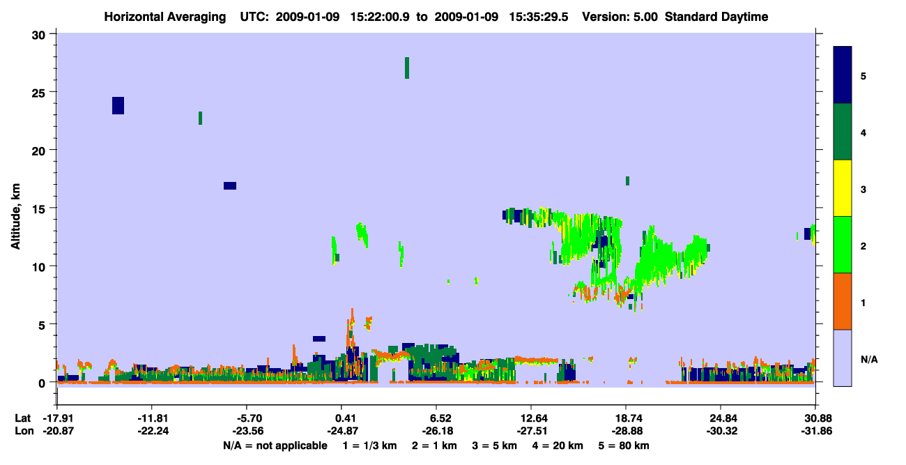Click the yellow colorbar segment labeled 3
This screenshot has width=906, height=465.
point(843,188)
